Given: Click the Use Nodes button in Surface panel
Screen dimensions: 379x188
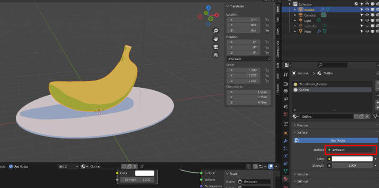Looking at the screenshot, I should [x=336, y=140].
